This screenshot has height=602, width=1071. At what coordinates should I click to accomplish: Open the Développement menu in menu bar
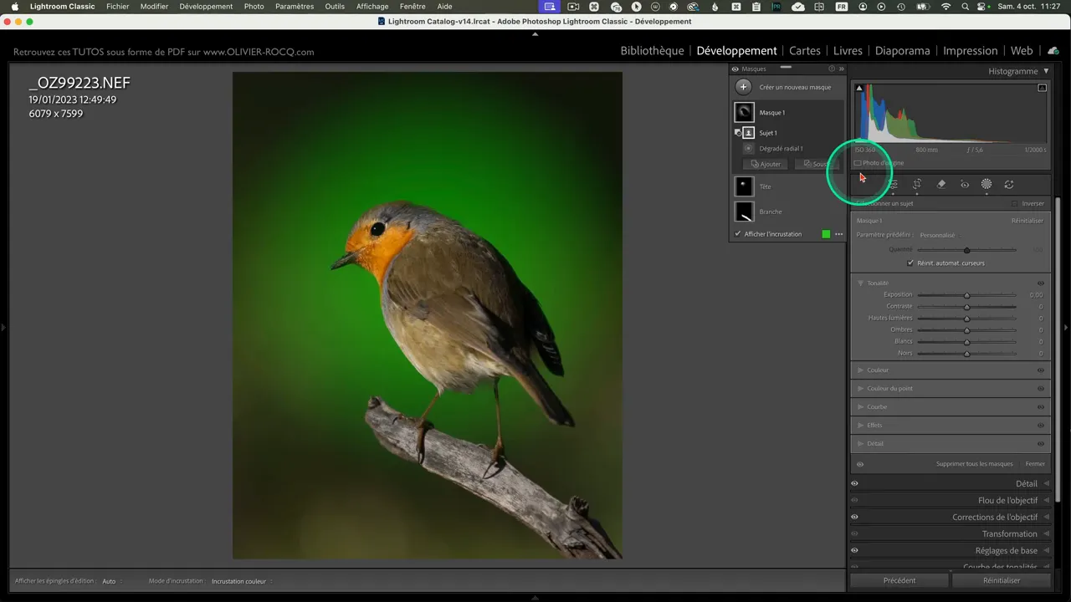click(206, 7)
